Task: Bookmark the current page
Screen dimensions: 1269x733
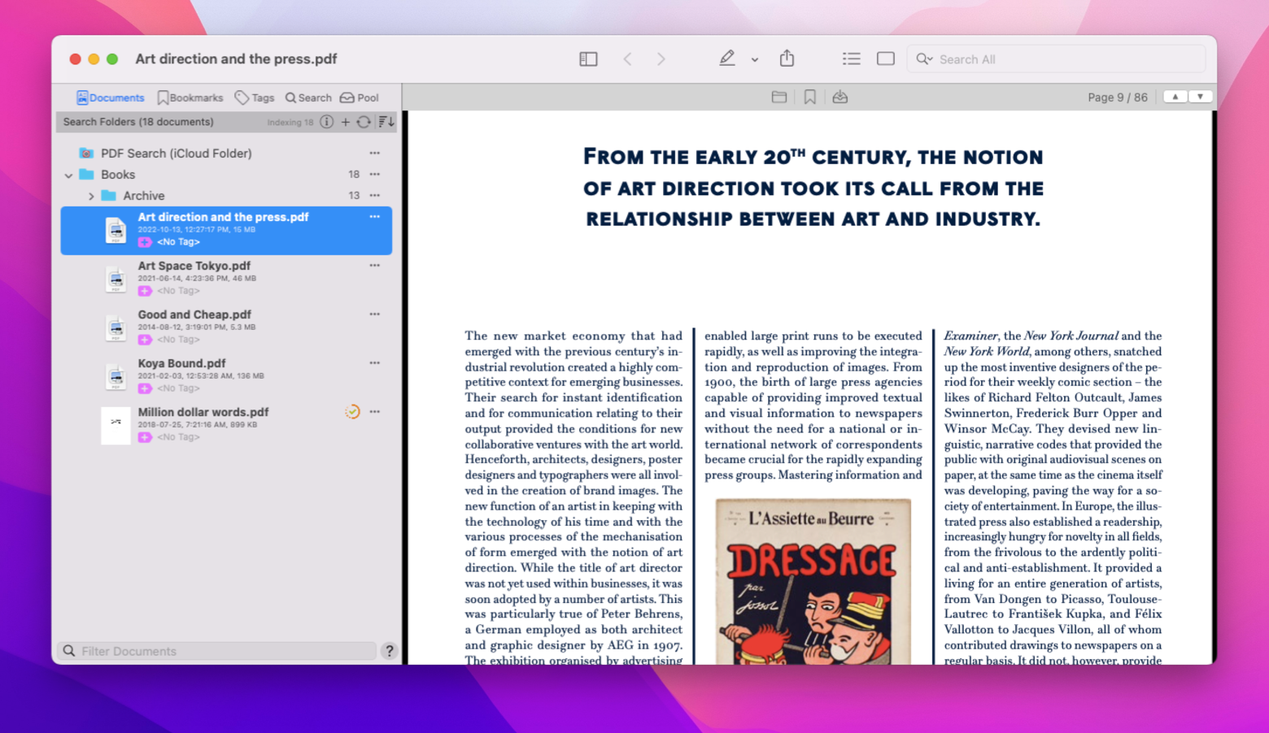Action: 809,97
